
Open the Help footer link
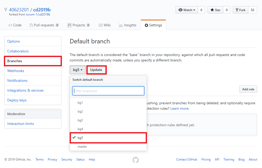pos(92,159)
